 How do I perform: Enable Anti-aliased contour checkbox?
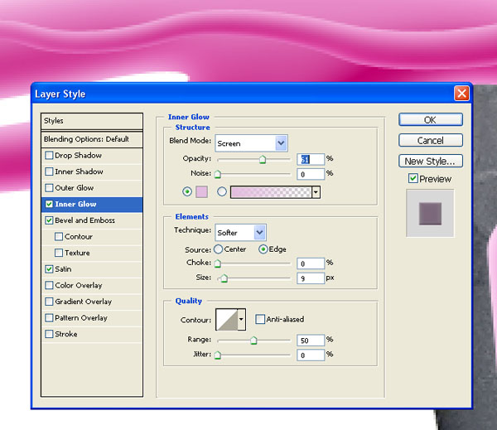[260, 319]
